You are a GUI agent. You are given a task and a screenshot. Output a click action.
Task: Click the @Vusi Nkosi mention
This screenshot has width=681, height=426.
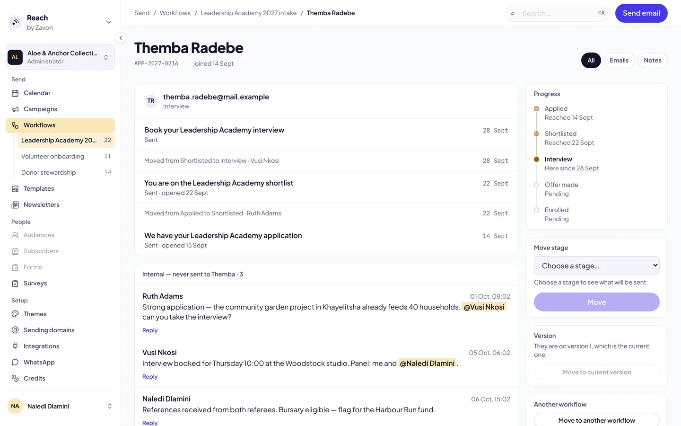click(484, 307)
